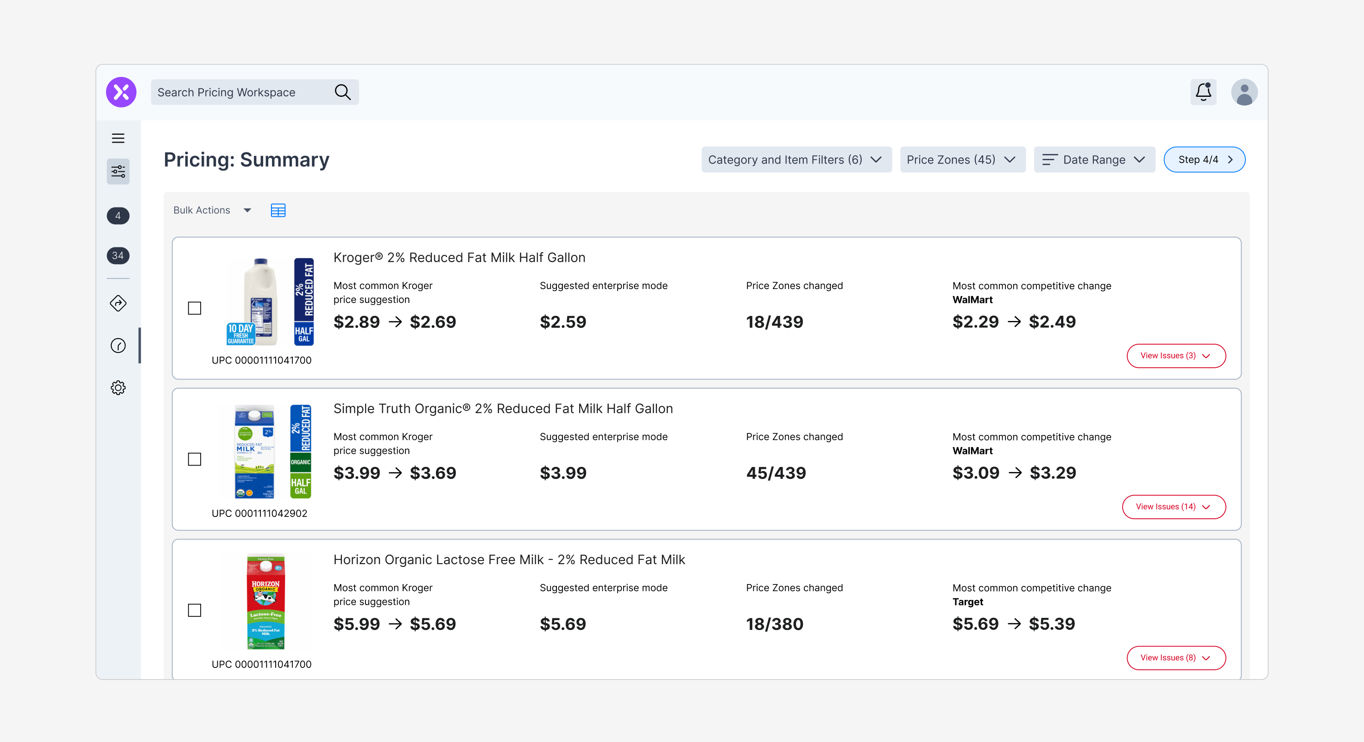Open the Date Range dropdown
This screenshot has height=742, width=1364.
(1094, 159)
